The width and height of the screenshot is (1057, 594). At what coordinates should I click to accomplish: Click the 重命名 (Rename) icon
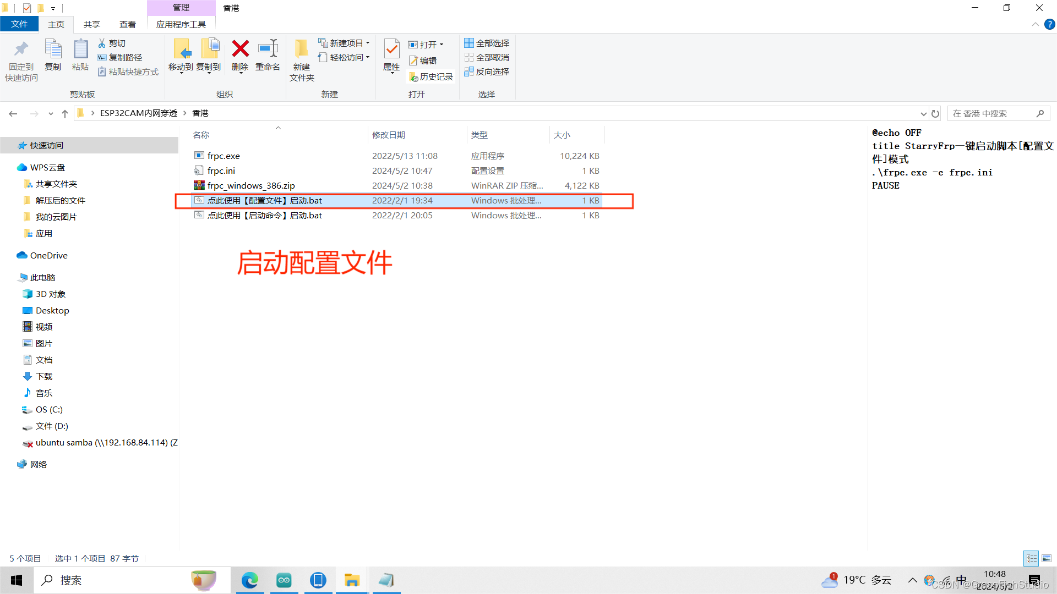pyautogui.click(x=268, y=57)
